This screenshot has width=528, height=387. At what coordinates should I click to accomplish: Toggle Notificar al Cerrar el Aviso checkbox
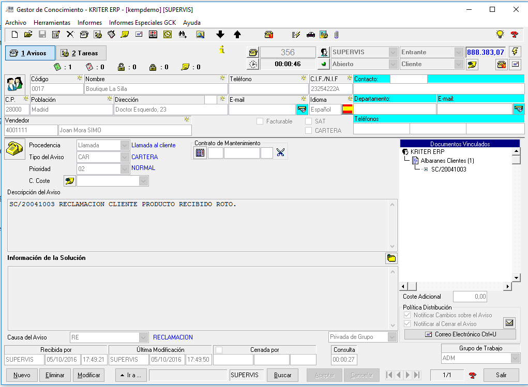coord(407,324)
